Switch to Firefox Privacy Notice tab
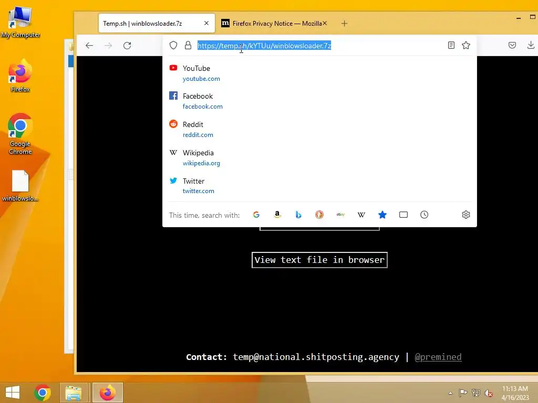This screenshot has width=538, height=403. [x=274, y=23]
